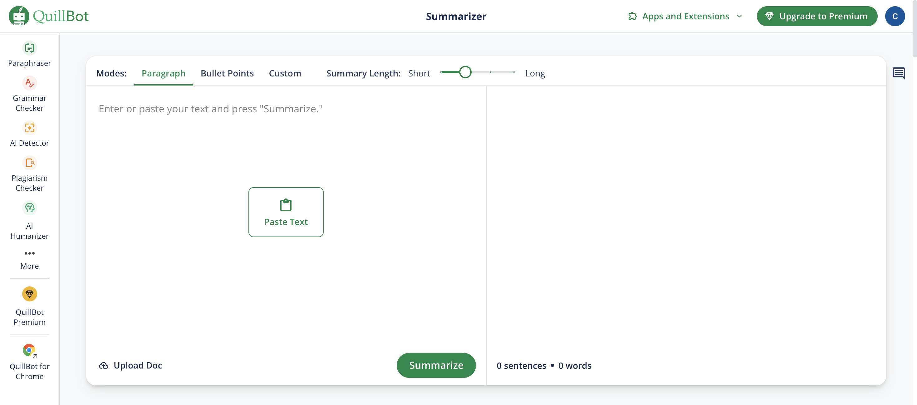This screenshot has width=917, height=405.
Task: Open QuillBot for Chrome icon
Action: [30, 350]
